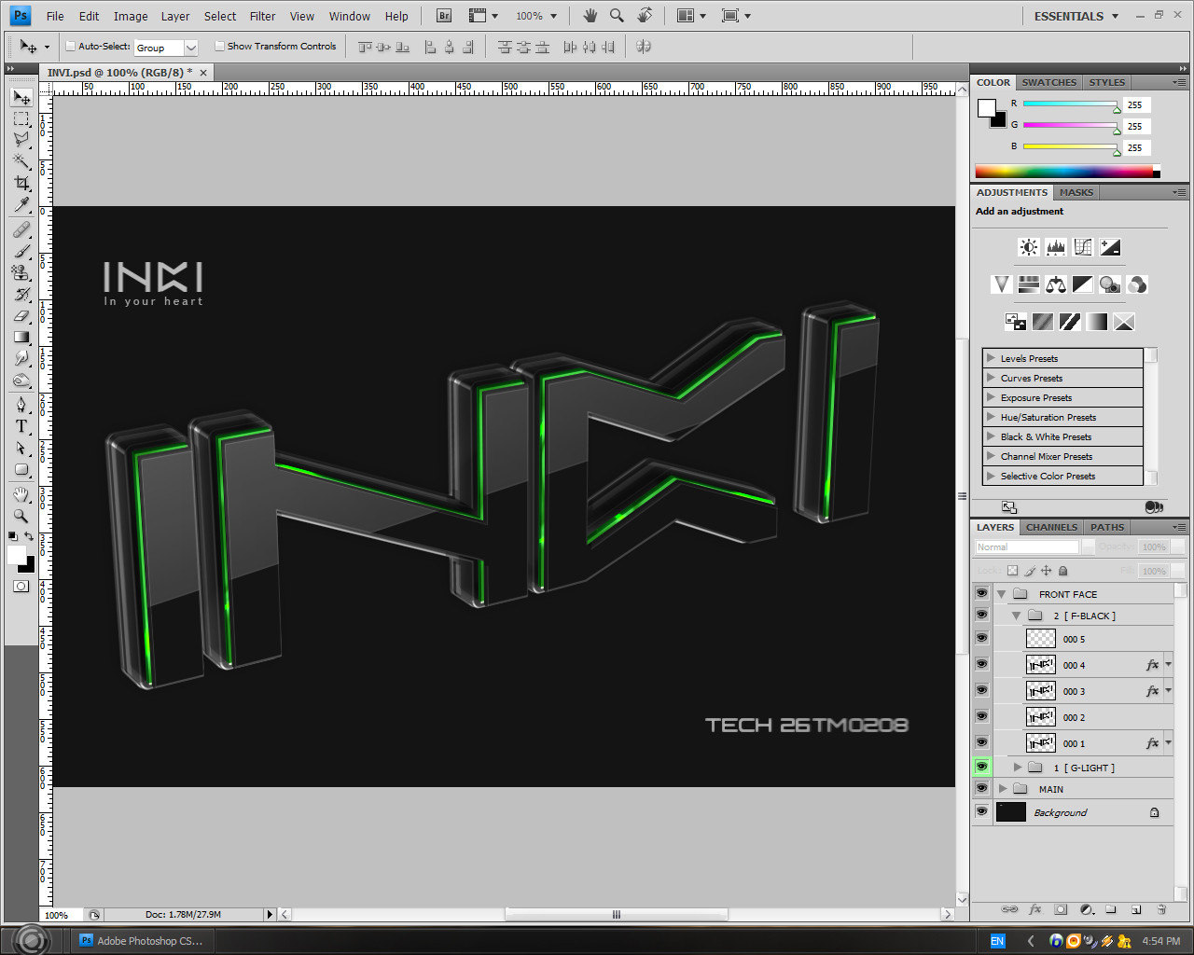Toggle visibility of layer 000 2
This screenshot has height=955, width=1194.
981,716
